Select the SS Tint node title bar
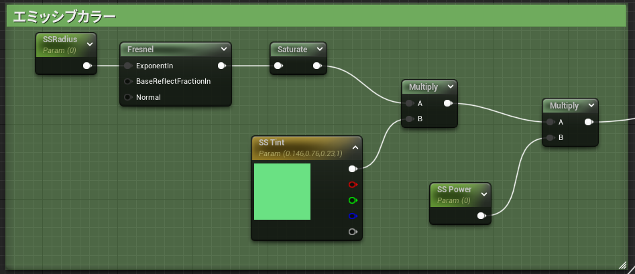This screenshot has width=635, height=274. click(306, 148)
